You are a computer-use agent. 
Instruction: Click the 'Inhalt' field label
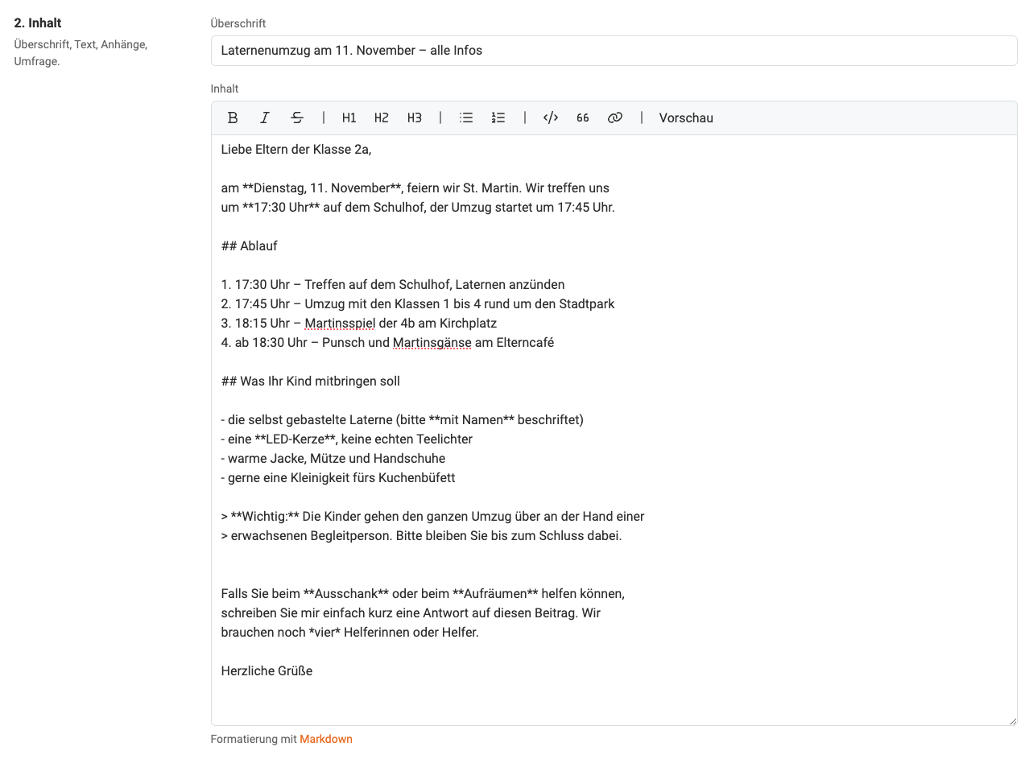[x=225, y=89]
